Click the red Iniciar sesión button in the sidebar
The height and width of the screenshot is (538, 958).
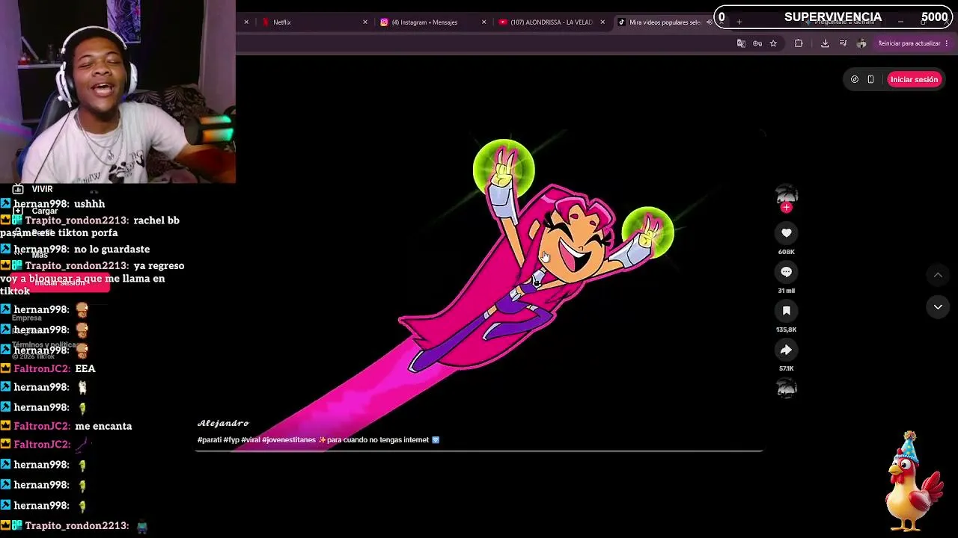58,282
